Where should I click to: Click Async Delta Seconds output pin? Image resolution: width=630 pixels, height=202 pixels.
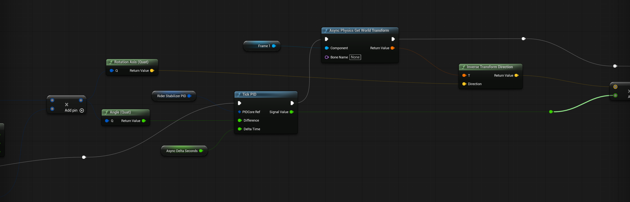tap(201, 151)
